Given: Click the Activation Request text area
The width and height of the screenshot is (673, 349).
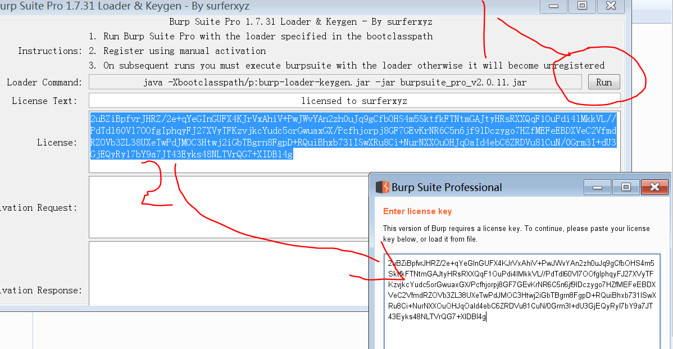Looking at the screenshot, I should point(229,207).
